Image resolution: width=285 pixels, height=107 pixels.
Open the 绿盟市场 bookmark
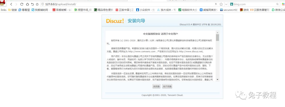[83, 10]
